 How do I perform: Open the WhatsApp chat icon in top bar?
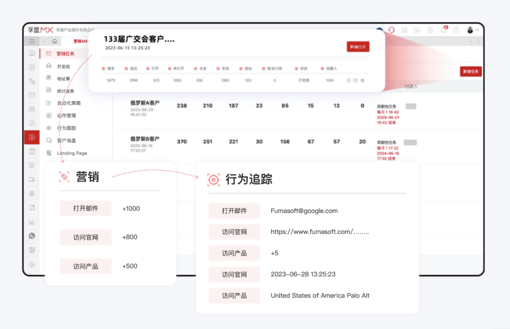(x=417, y=30)
